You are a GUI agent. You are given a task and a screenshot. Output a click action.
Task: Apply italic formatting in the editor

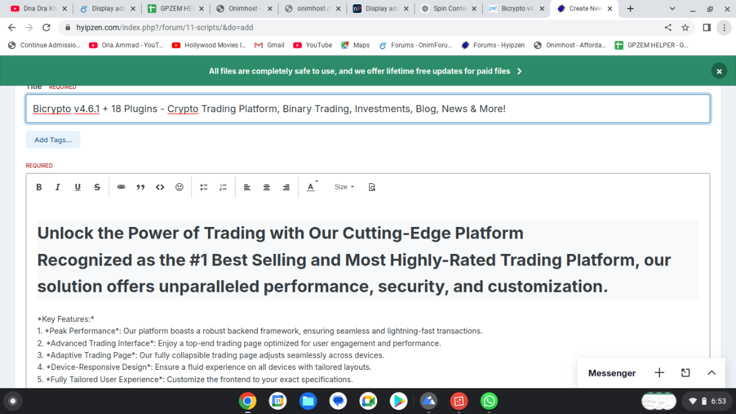(58, 187)
